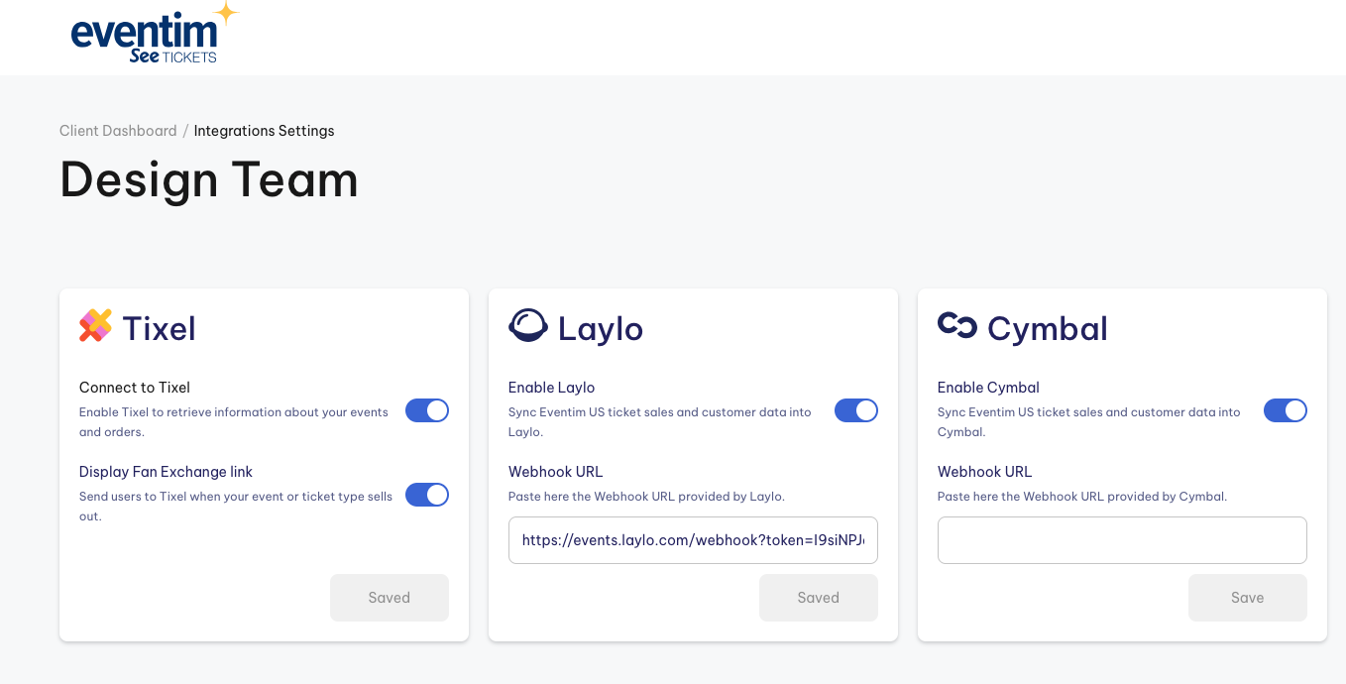This screenshot has height=684, width=1346.
Task: Click the empty Cymbal Webhook URL field
Action: click(1122, 540)
